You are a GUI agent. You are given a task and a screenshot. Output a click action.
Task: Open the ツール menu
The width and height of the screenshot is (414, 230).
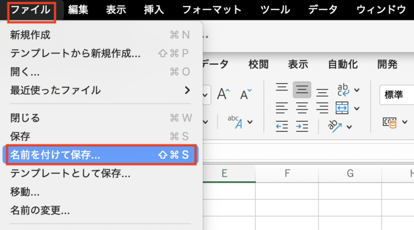point(275,10)
